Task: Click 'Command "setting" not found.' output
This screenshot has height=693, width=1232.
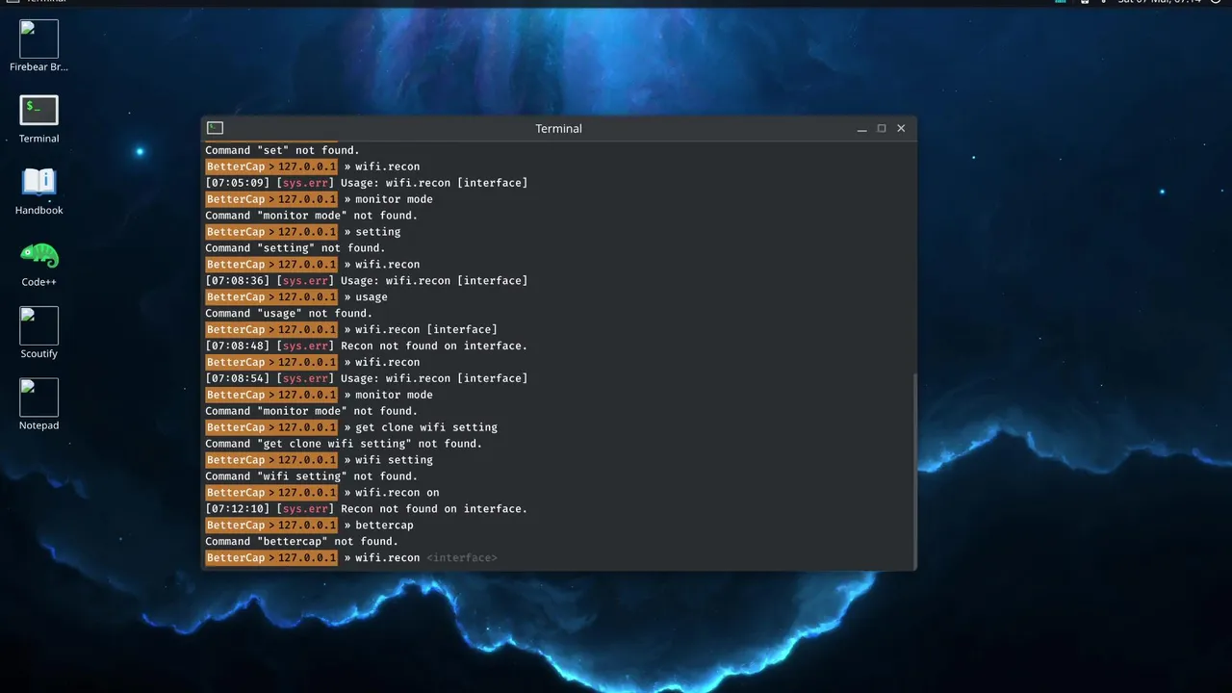Action: pos(295,248)
